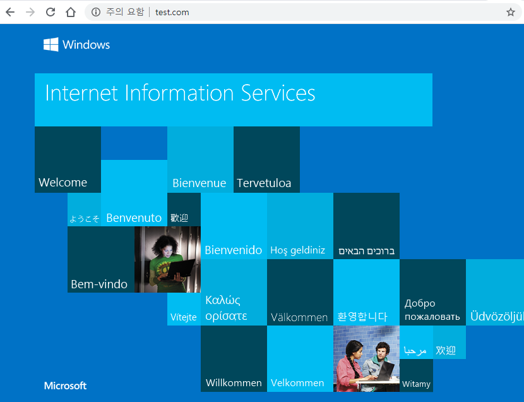Screen dimensions: 524x402
Task: Click the ようこそ tile
Action: point(84,209)
